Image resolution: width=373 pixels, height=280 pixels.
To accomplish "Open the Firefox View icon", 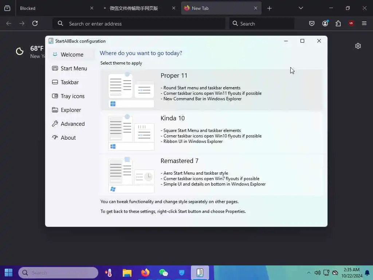I will pos(7,8).
